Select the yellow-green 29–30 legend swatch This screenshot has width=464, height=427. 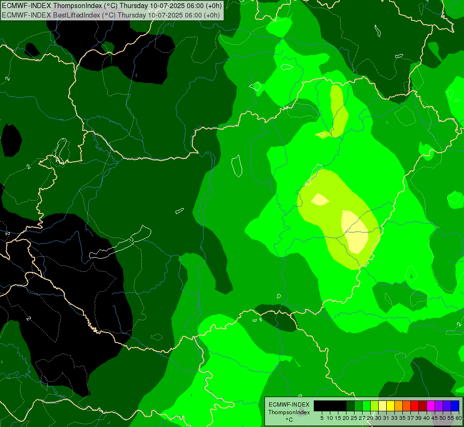coord(374,406)
